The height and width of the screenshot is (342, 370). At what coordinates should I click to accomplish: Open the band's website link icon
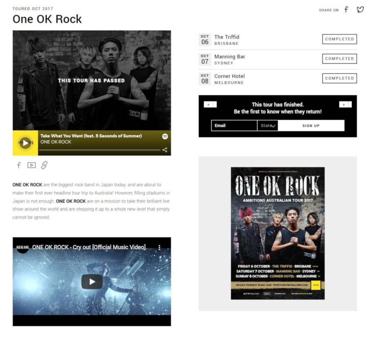[44, 165]
